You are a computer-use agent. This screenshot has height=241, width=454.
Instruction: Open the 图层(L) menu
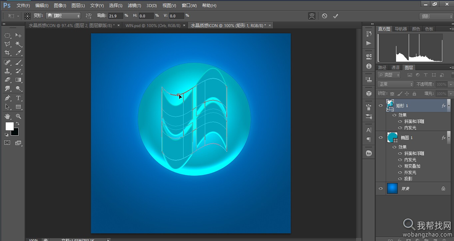point(78,5)
